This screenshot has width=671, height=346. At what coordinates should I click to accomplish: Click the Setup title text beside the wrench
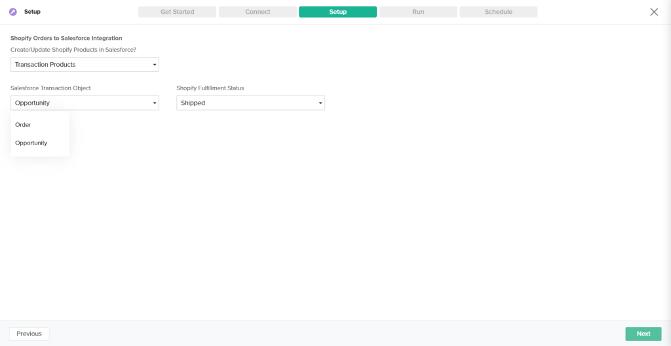32,12
